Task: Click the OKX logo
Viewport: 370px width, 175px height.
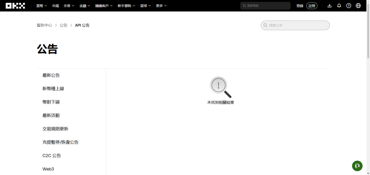Action: (15, 6)
